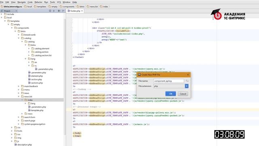Click bitrix.intervolga.ru breadcrumb

11,6
